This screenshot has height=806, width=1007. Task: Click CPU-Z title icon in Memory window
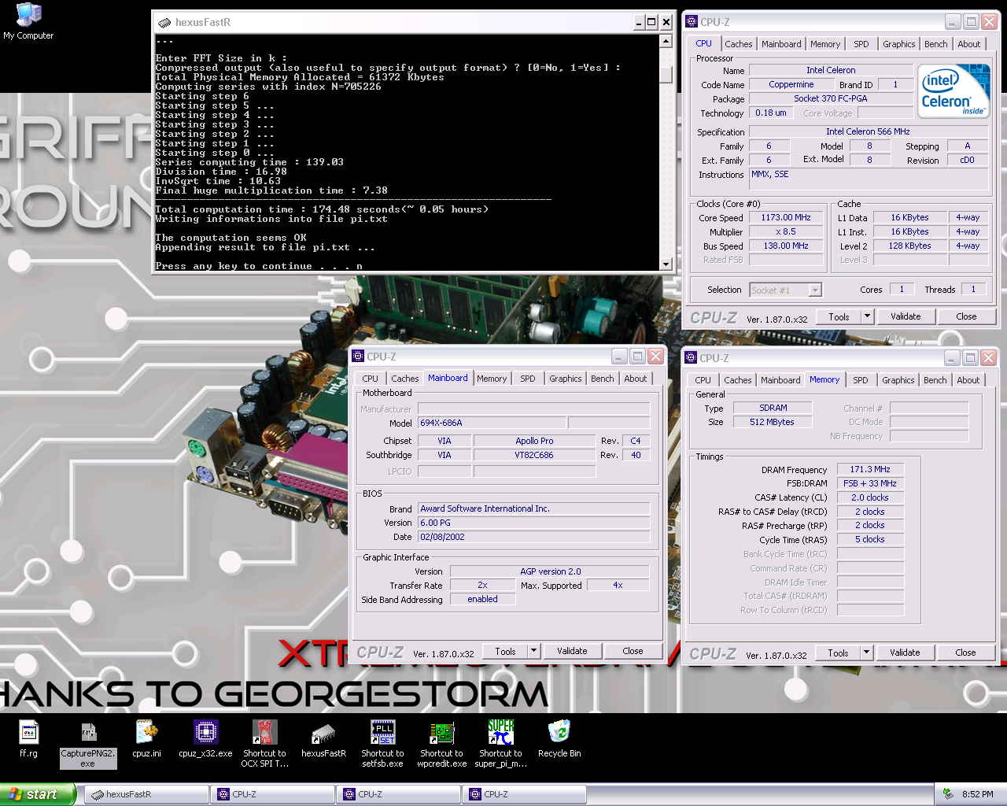[x=691, y=357]
